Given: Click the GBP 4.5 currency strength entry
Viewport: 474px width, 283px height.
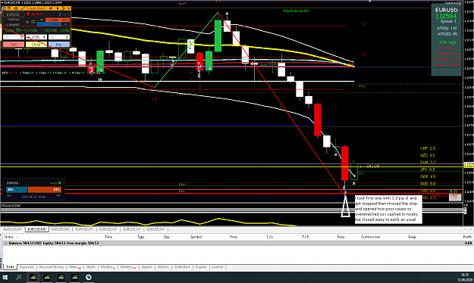Looking at the screenshot, I should pos(428,176).
